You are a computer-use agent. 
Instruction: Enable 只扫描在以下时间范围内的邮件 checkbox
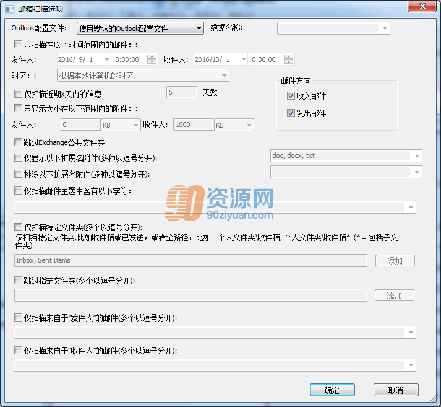[19, 44]
